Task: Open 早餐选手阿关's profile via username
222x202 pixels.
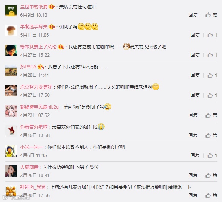Action: pyautogui.click(x=34, y=26)
